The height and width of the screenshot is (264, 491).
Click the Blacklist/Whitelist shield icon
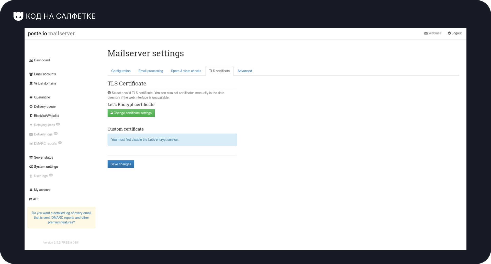click(31, 116)
